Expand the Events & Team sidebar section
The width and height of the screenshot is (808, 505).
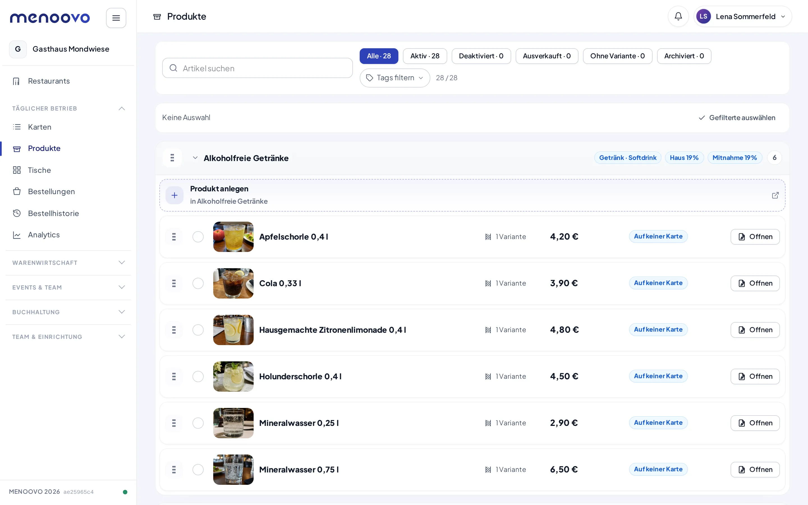(x=122, y=287)
